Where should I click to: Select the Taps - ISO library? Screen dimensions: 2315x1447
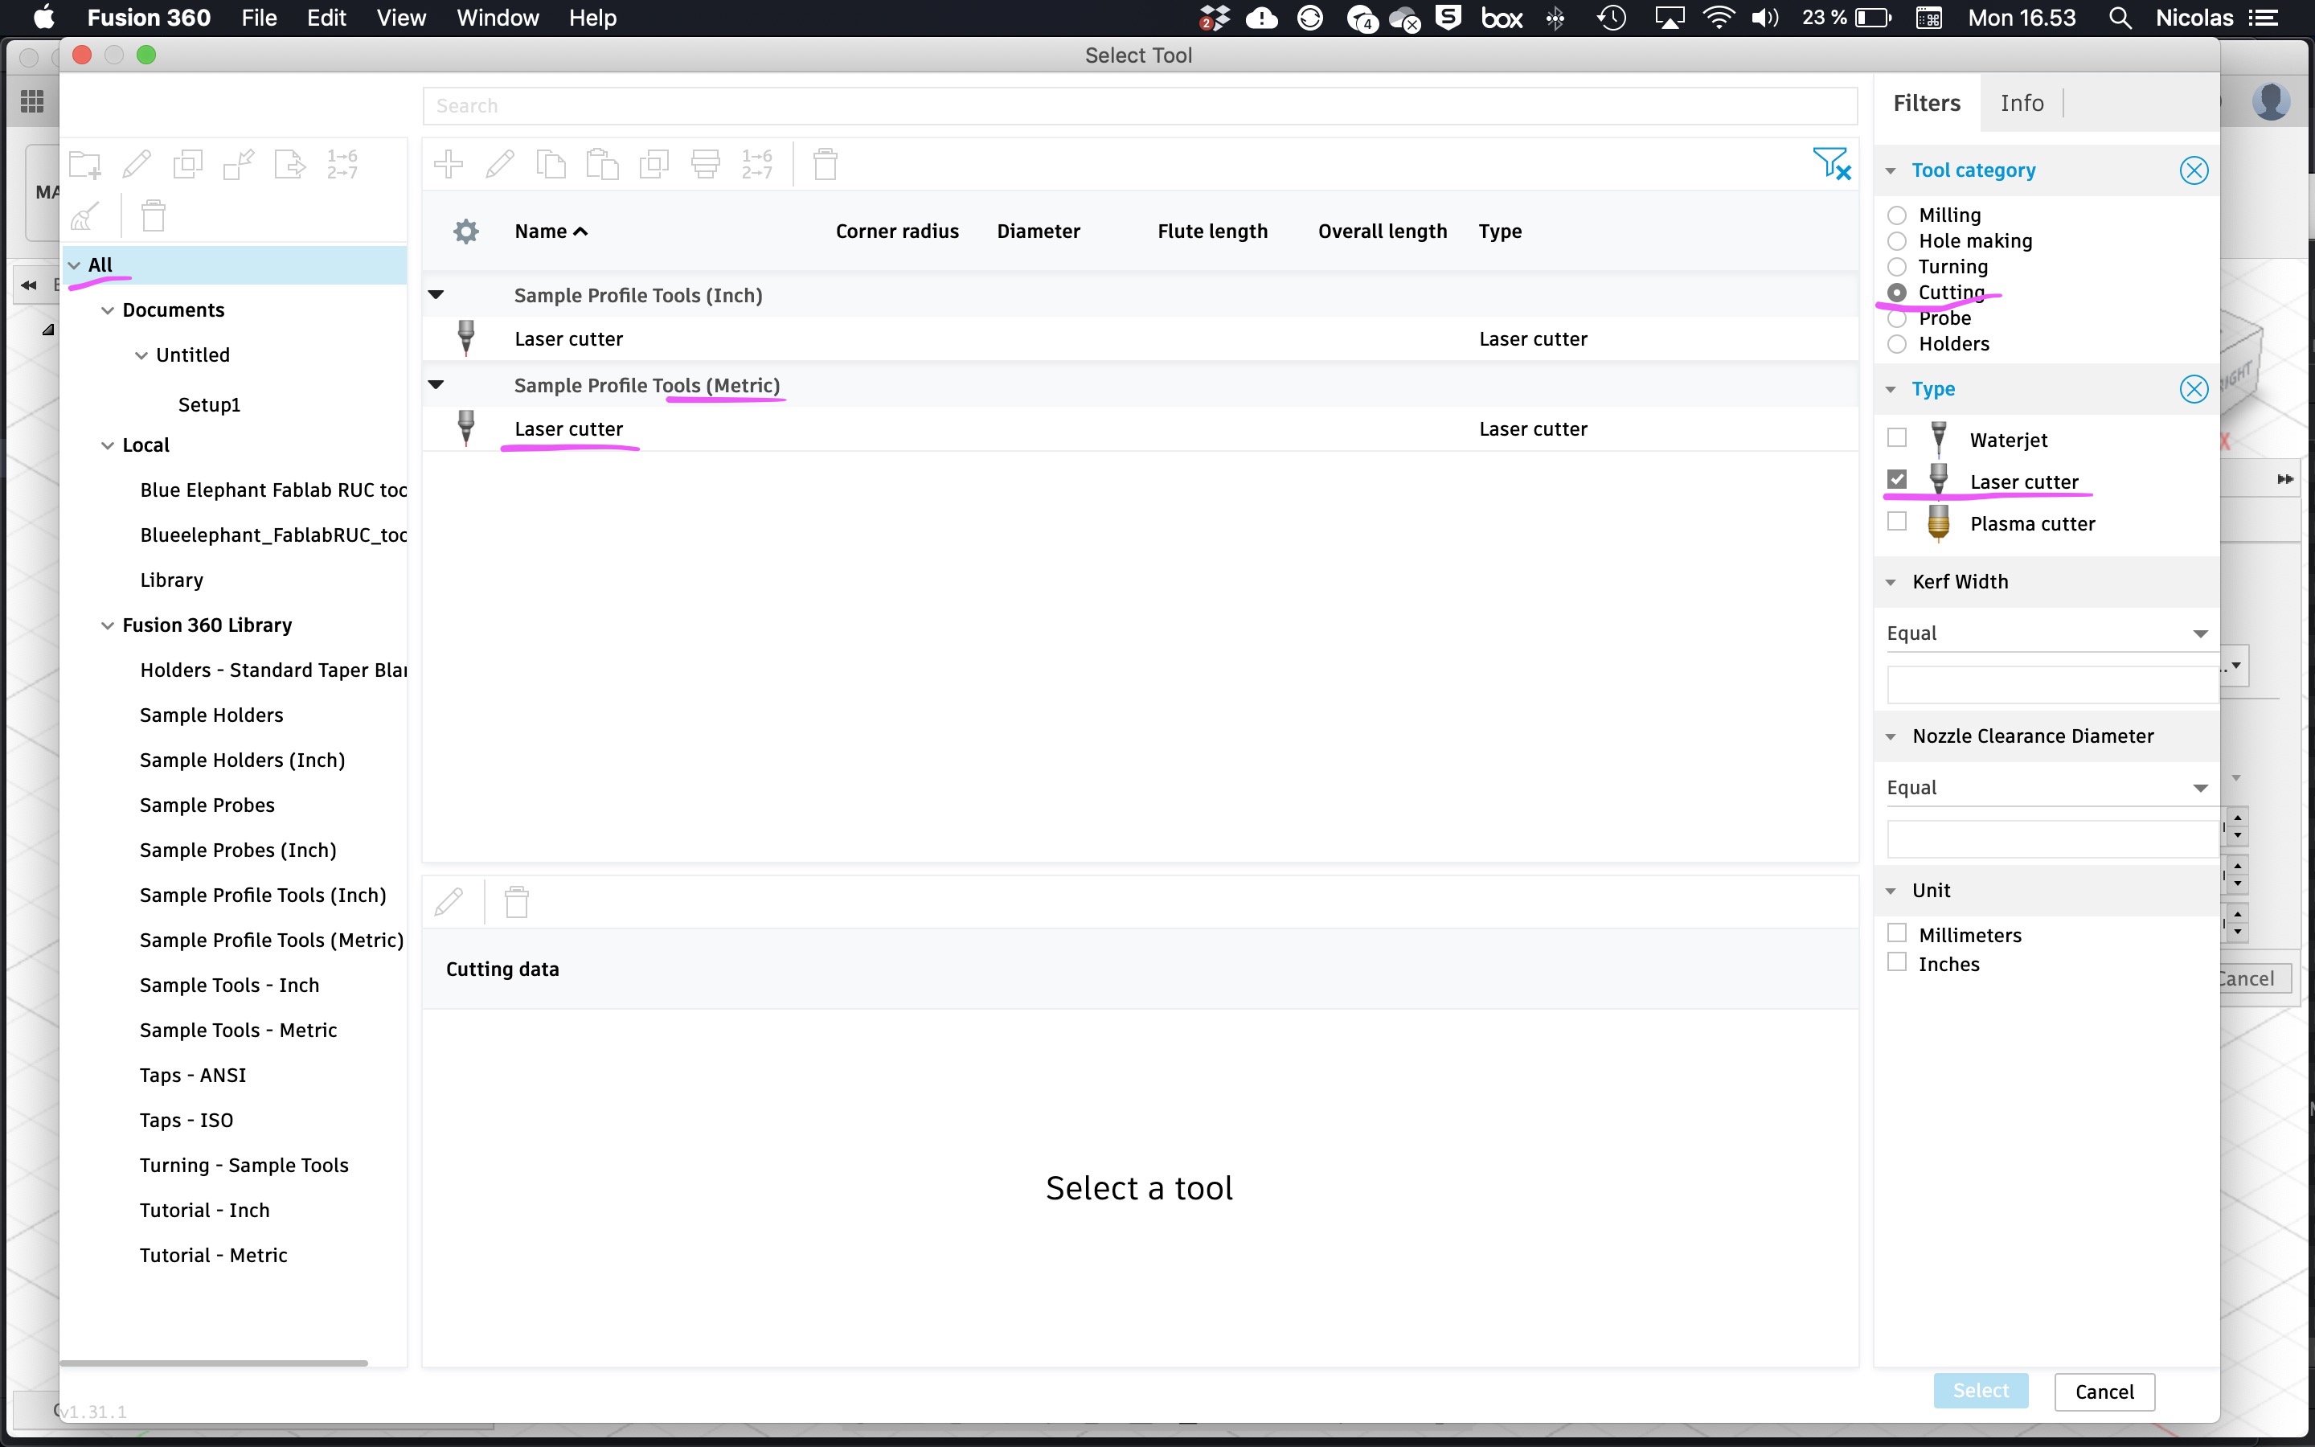186,1120
